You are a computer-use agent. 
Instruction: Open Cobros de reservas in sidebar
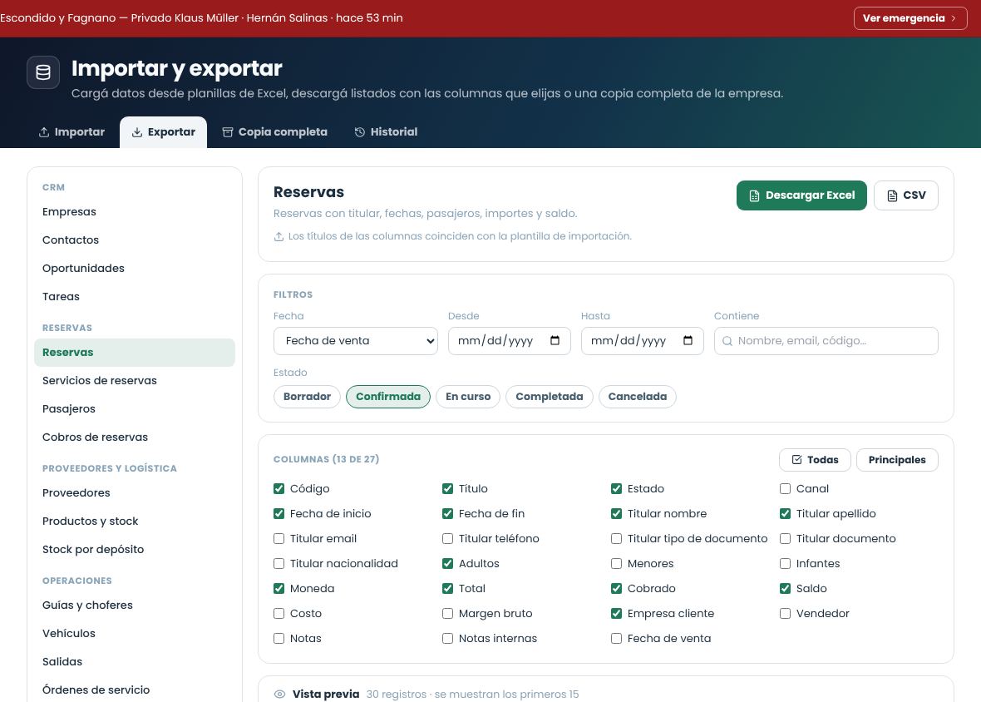(135, 437)
